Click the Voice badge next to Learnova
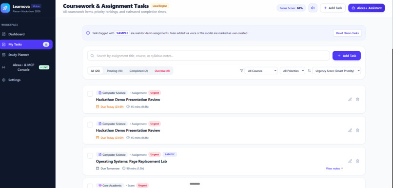The width and height of the screenshot is (393, 188). click(x=37, y=6)
